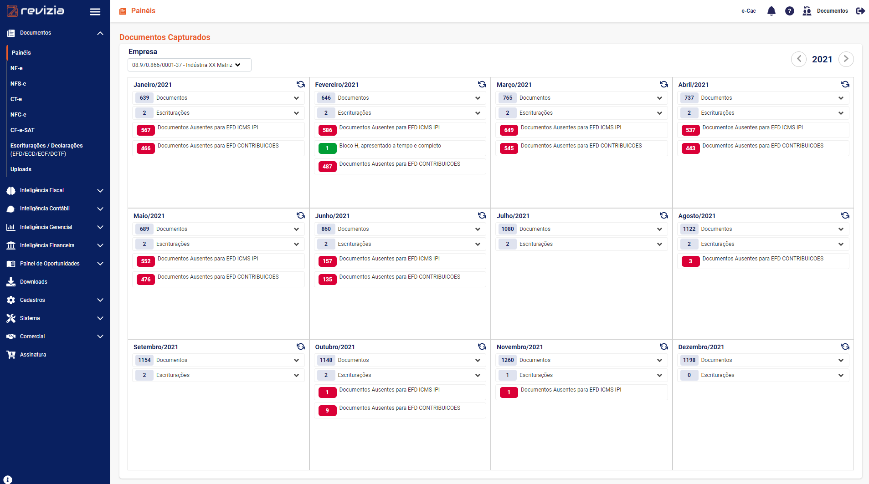Refresh the Abril/2021 panel
The width and height of the screenshot is (869, 484).
click(845, 84)
